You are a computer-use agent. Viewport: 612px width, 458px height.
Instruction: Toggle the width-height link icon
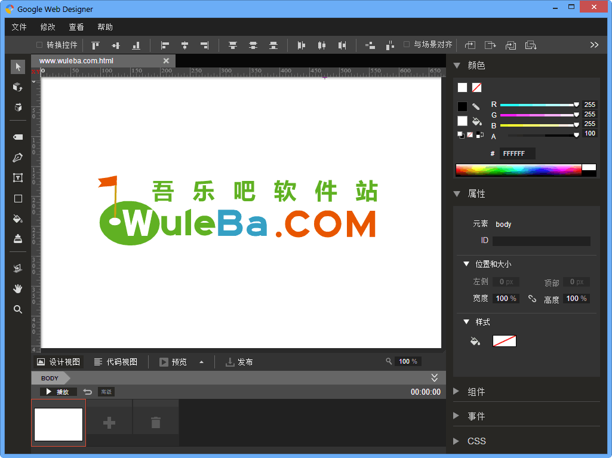(x=532, y=299)
